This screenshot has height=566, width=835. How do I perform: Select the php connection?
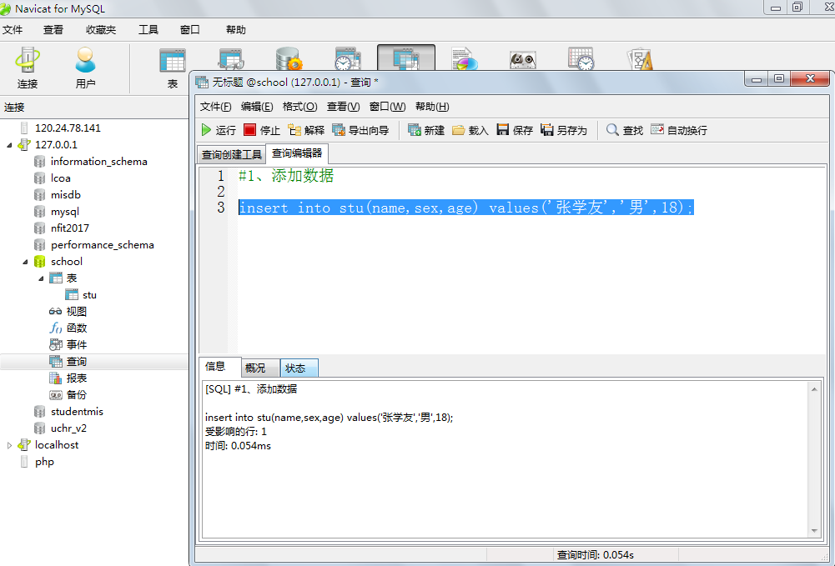(44, 462)
